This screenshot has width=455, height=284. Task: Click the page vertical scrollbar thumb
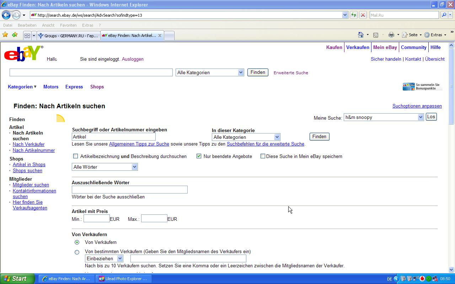pos(451,87)
